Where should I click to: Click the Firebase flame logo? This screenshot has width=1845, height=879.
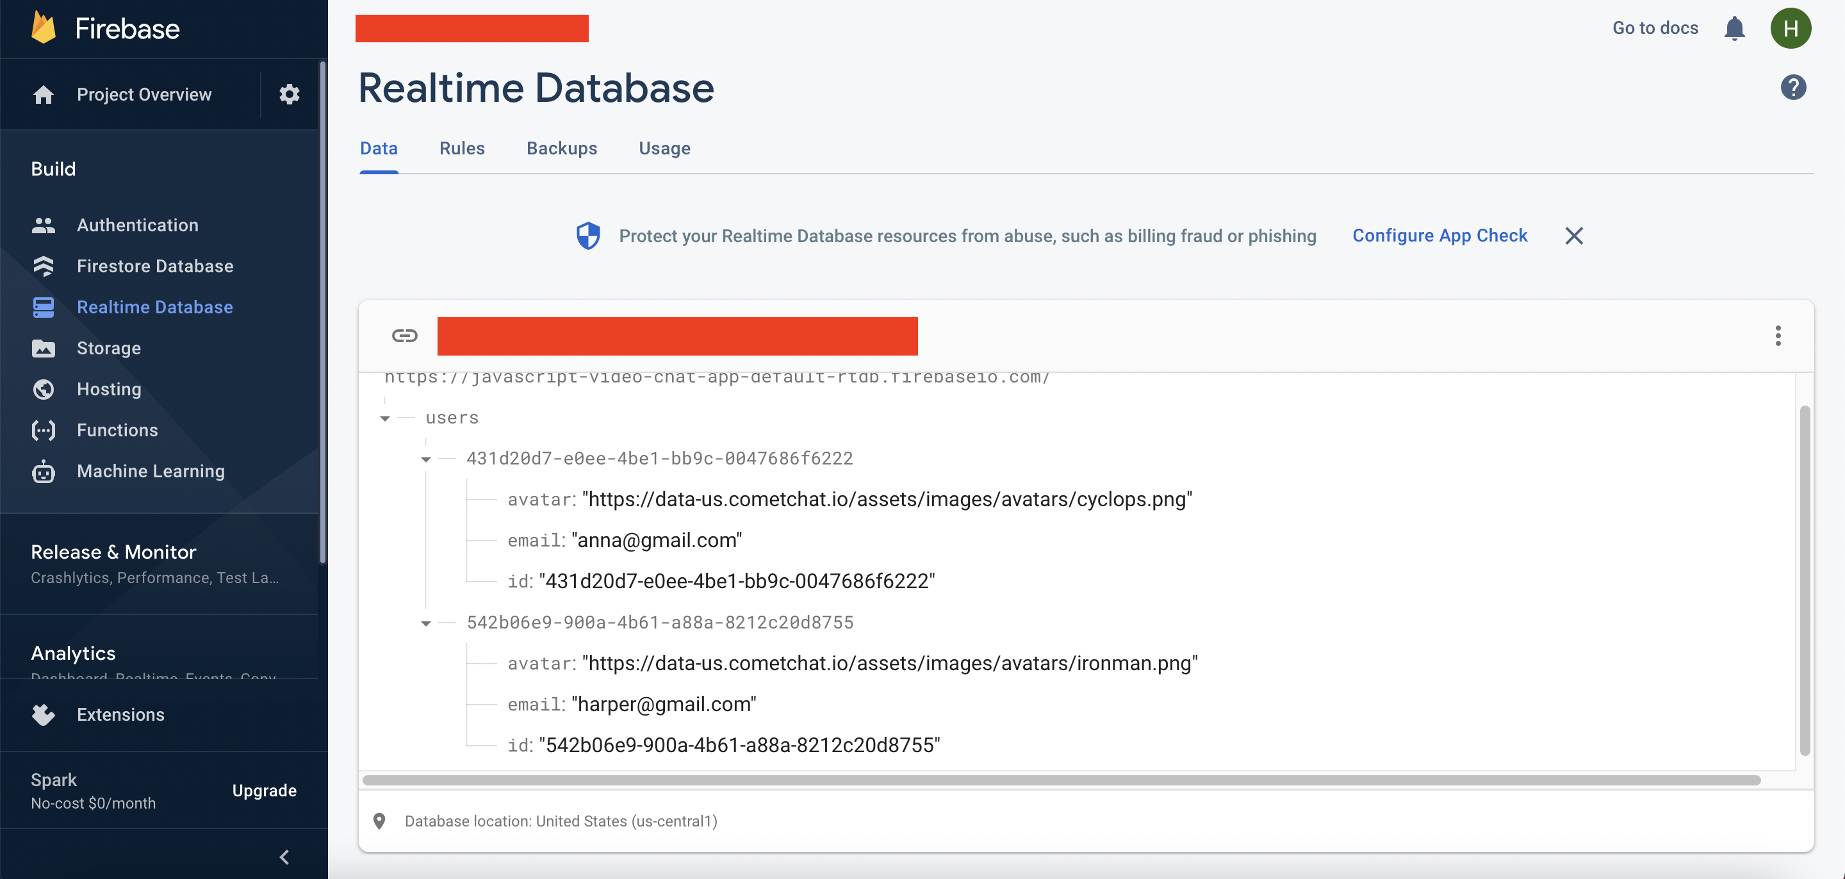pos(44,28)
